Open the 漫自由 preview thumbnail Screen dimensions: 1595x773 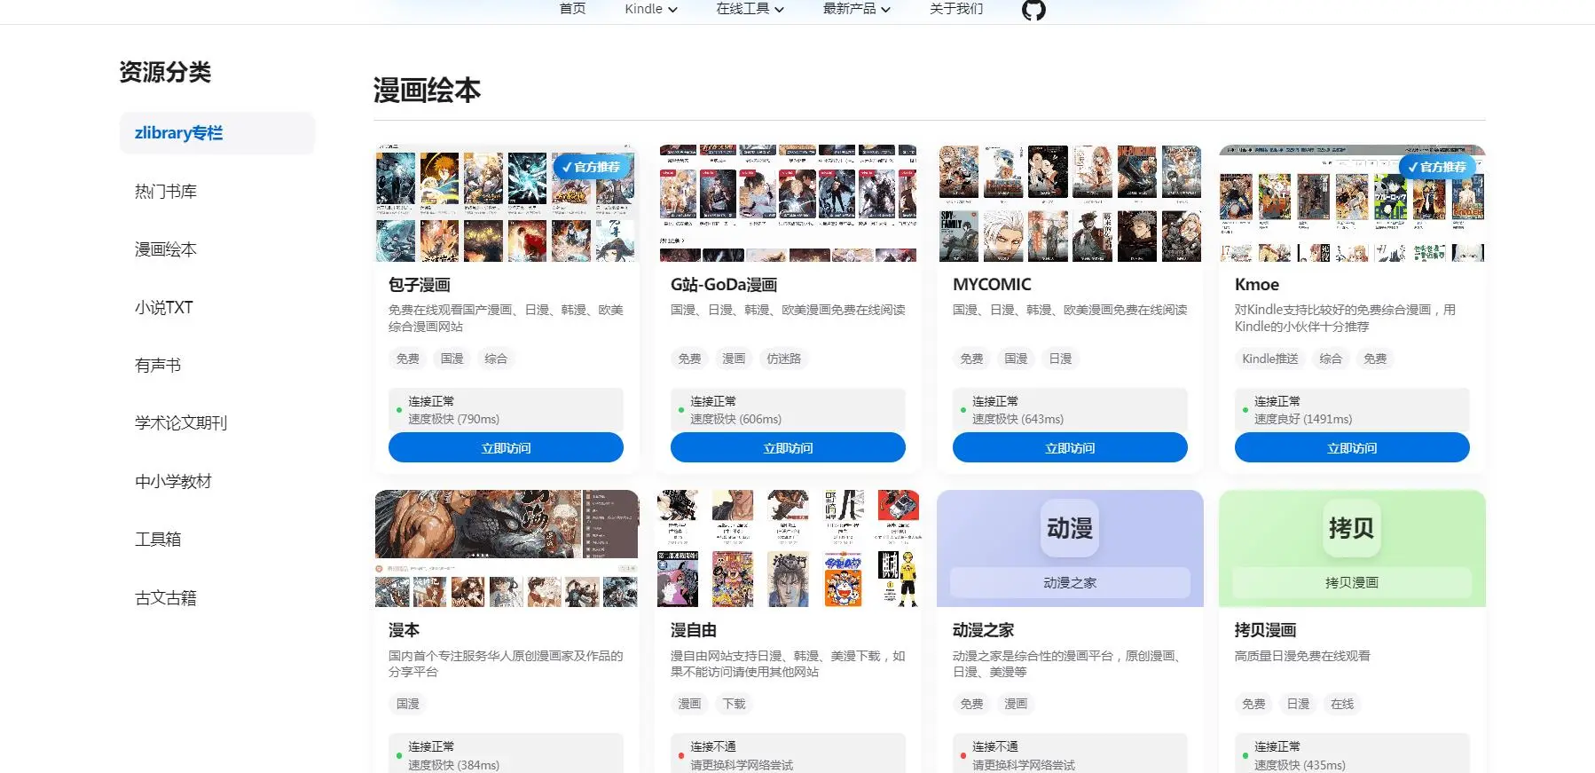pos(788,548)
